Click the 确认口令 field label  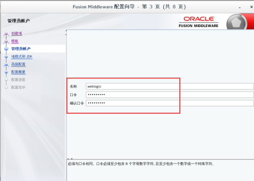(x=77, y=103)
